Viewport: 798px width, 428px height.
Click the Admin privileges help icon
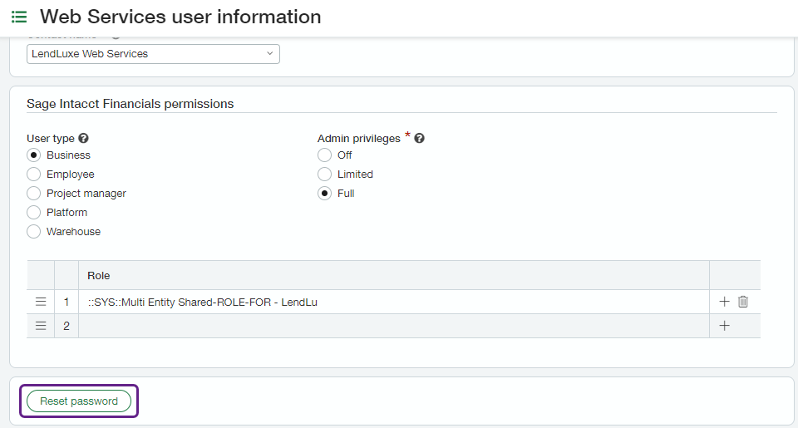coord(420,139)
